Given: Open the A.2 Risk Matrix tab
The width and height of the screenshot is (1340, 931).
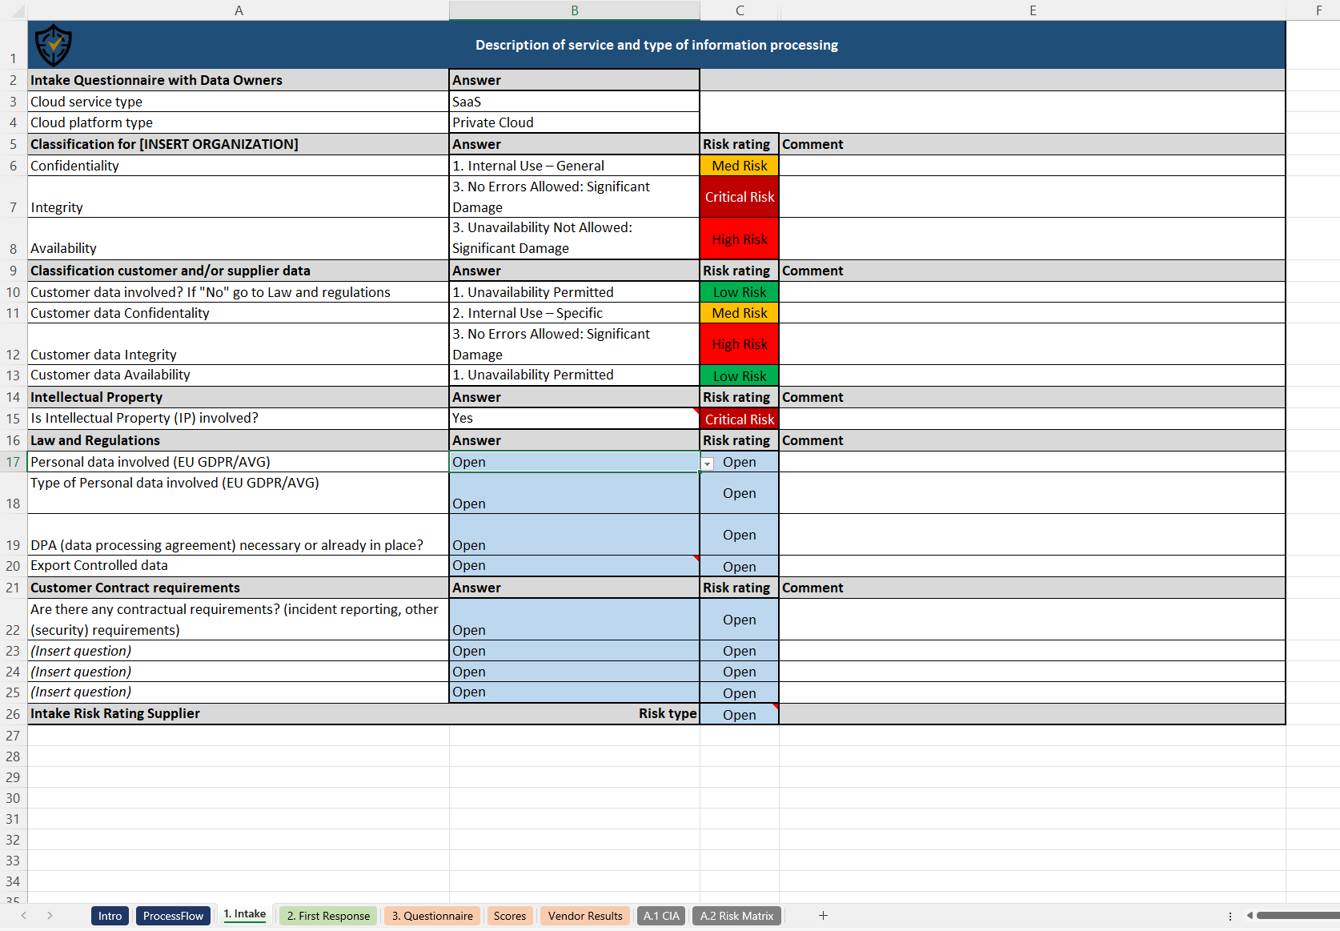Looking at the screenshot, I should coord(736,916).
